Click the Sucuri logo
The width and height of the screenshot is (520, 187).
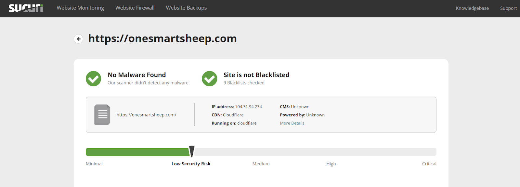point(26,8)
